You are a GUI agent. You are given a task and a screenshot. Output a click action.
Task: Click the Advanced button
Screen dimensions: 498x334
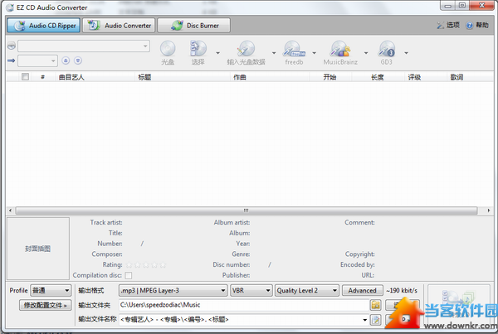362,290
